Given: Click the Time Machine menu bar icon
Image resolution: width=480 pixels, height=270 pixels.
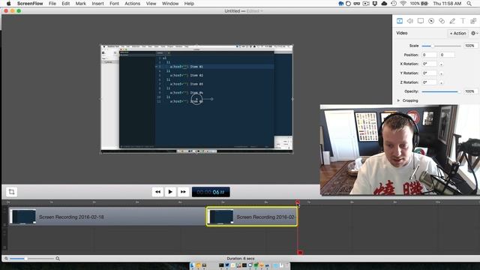Looking at the screenshot, I should tap(394, 4).
